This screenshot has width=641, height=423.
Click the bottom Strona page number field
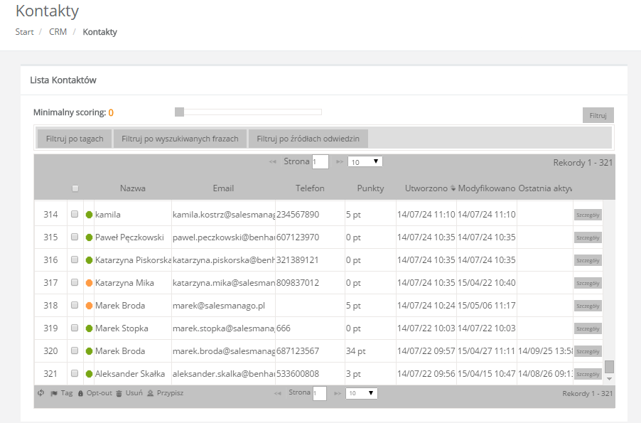coord(319,394)
